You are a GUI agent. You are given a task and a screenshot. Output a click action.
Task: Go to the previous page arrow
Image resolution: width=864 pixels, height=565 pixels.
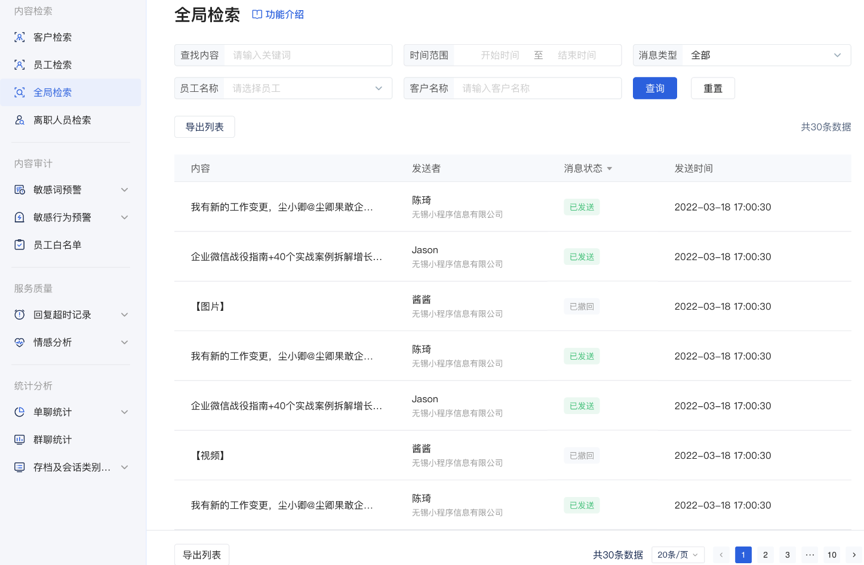[721, 555]
